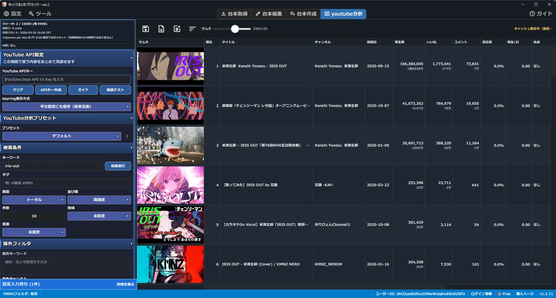Screen dimensions: 556x298
Task: Click the 合成 column header
Action: [x=541, y=42]
